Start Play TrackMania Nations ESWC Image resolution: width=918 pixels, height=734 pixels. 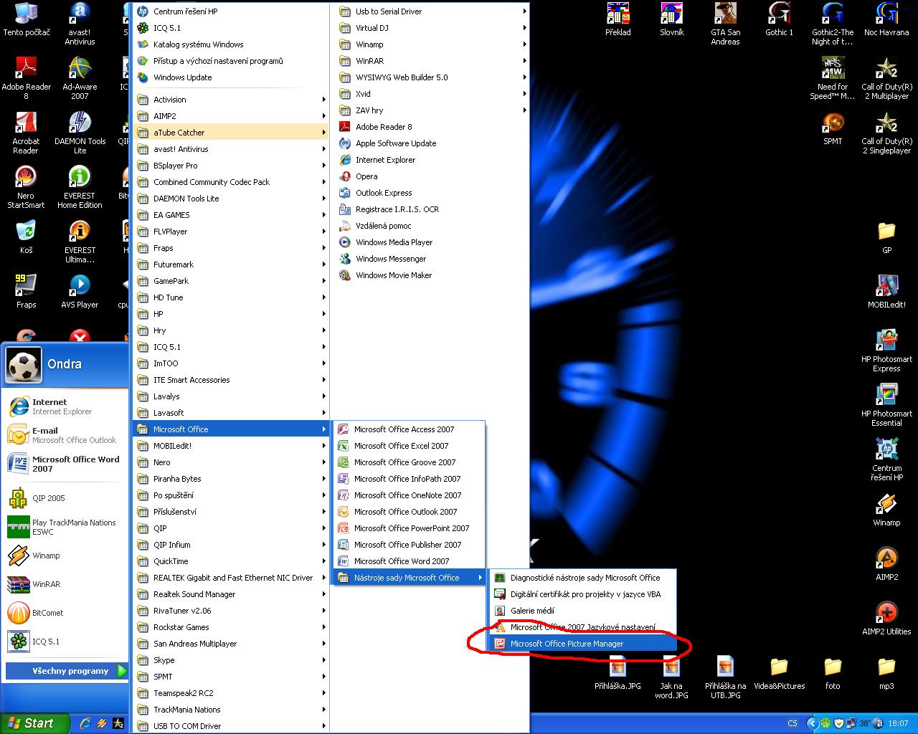65,527
